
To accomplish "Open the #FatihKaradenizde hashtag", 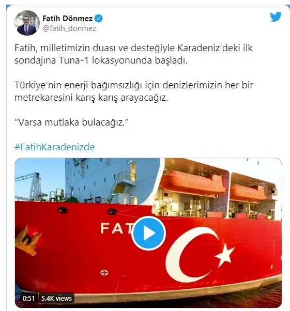I will [x=55, y=147].
